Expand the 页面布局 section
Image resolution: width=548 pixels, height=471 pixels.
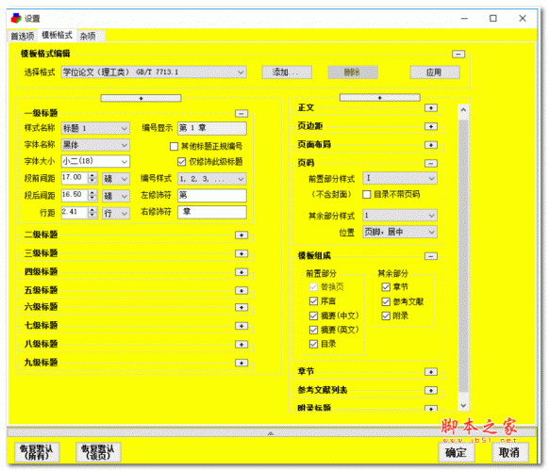click(431, 145)
